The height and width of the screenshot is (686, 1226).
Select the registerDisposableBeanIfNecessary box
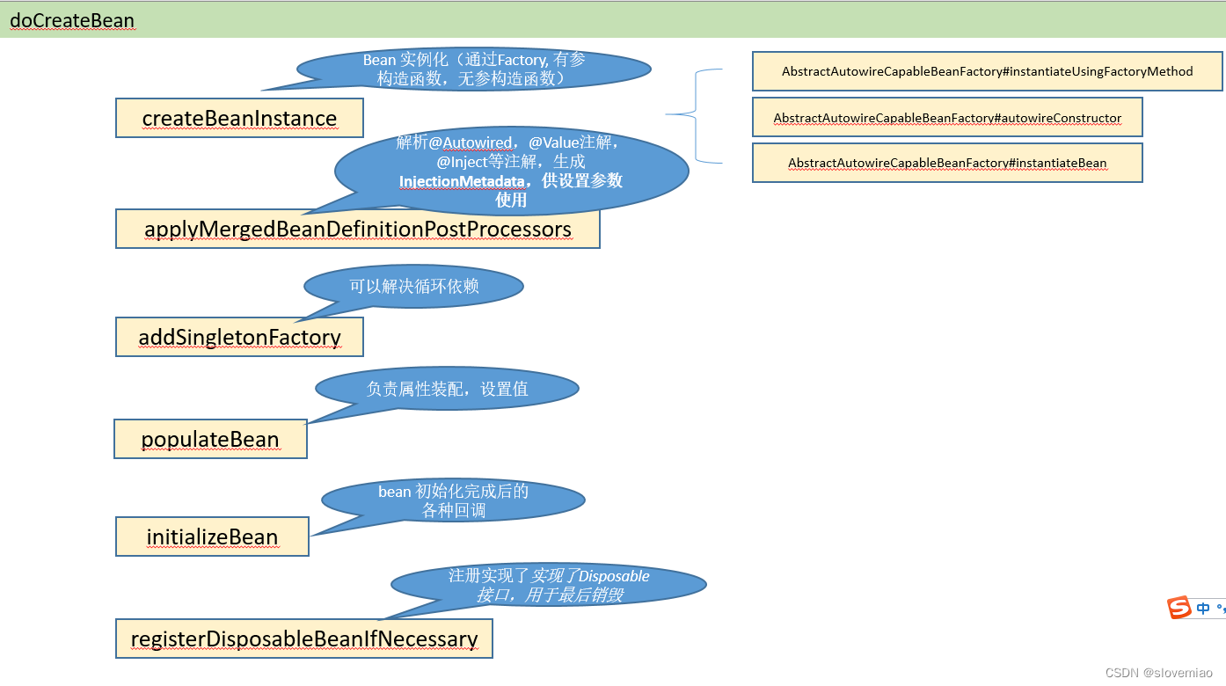(304, 639)
